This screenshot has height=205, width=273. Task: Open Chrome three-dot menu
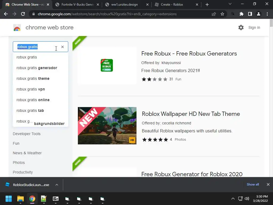point(267,14)
